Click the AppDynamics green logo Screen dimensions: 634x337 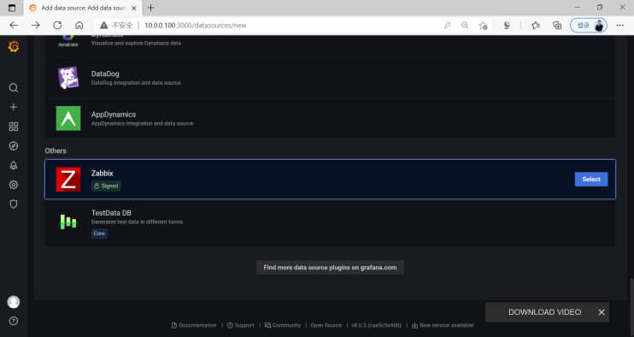click(68, 118)
